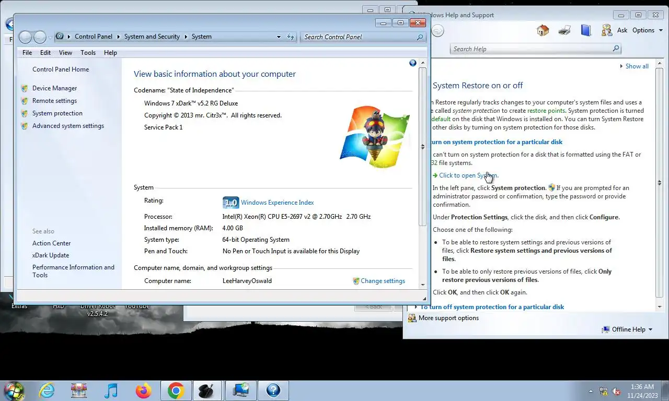The width and height of the screenshot is (669, 401).
Task: Switch to Help and Support taskbar button
Action: click(273, 391)
